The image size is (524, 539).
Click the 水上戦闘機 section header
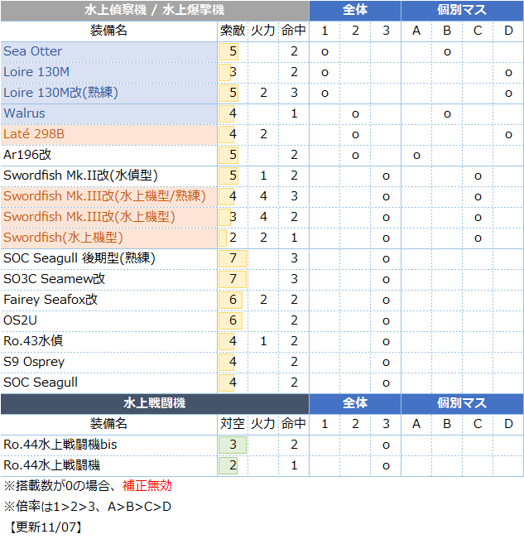155,403
